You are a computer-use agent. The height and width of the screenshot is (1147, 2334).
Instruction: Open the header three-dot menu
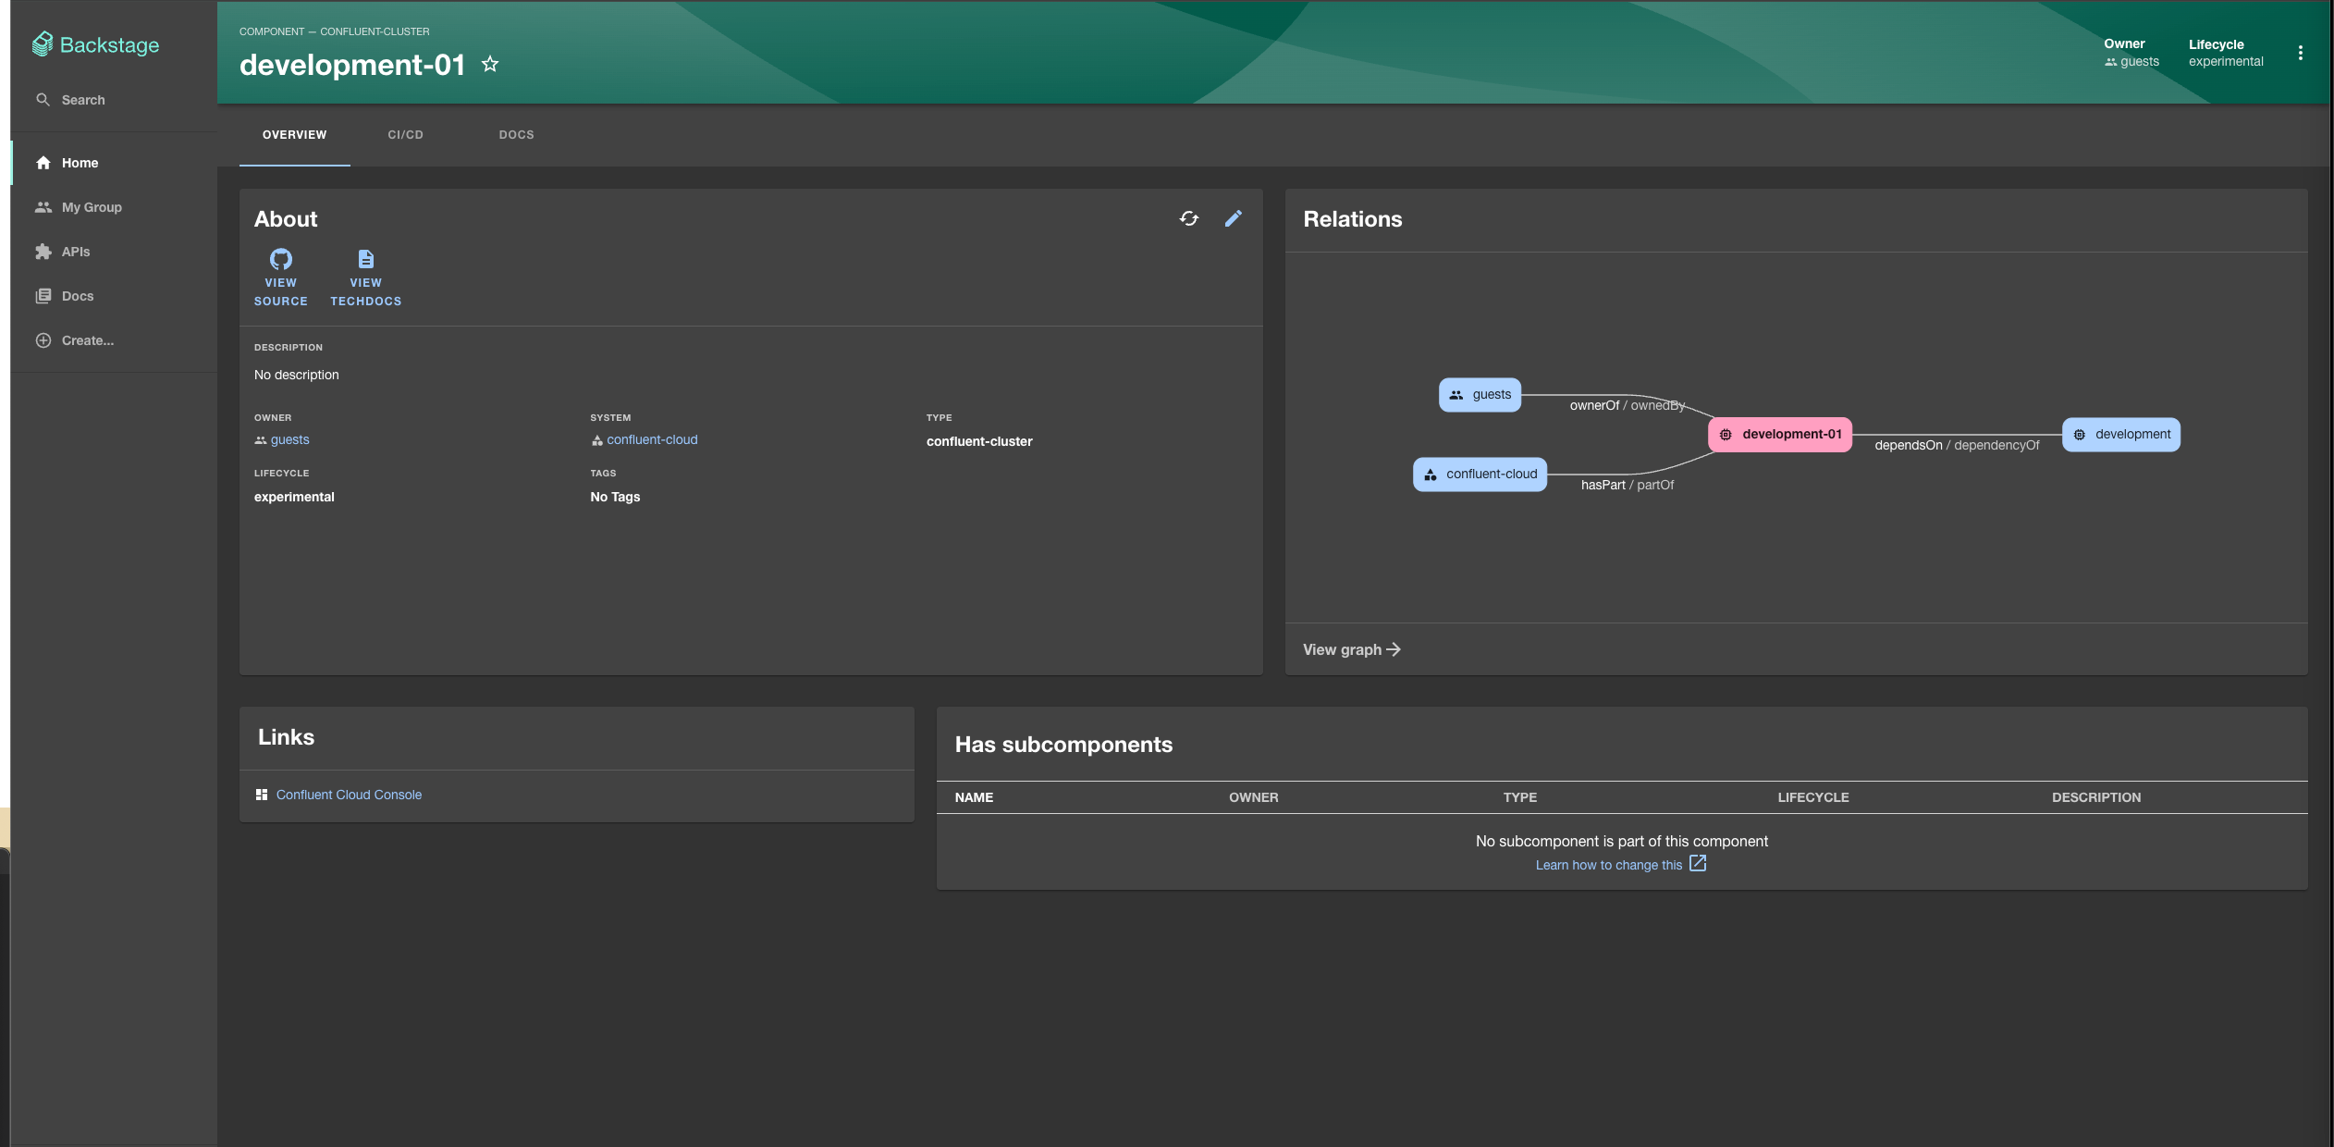point(2300,53)
